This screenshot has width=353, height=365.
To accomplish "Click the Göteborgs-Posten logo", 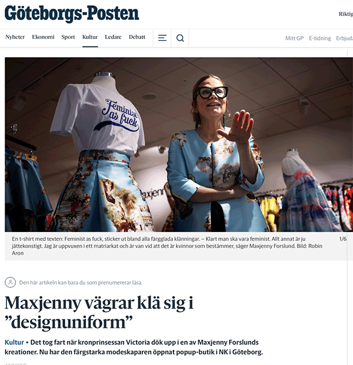I will (x=72, y=14).
